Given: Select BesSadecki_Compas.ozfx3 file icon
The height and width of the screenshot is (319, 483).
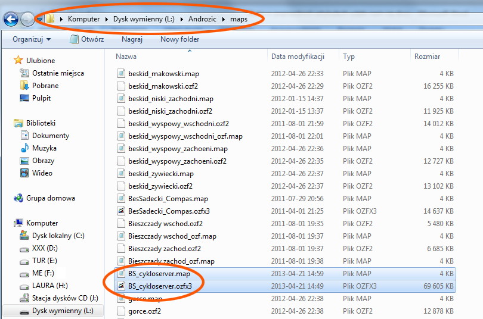Looking at the screenshot, I should pyautogui.click(x=122, y=211).
